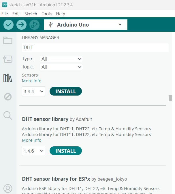
Task: Open the 3.4.4 version dropdown
Action: (33, 92)
